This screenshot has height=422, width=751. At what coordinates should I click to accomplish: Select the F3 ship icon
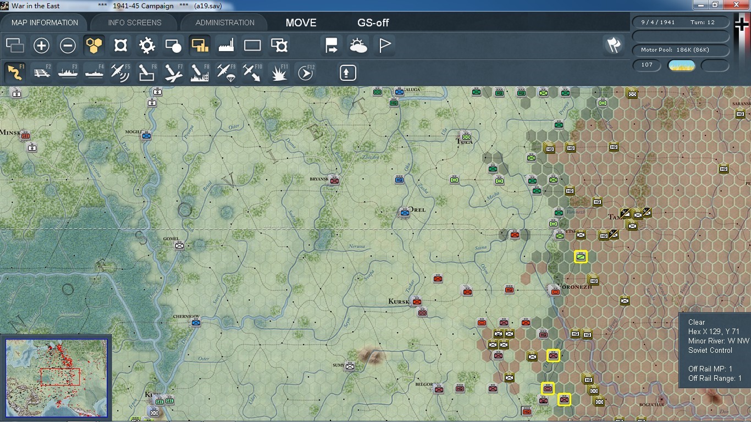pyautogui.click(x=68, y=73)
